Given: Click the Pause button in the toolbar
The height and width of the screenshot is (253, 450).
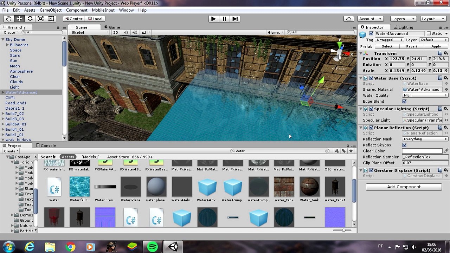Looking at the screenshot, I should point(224,19).
